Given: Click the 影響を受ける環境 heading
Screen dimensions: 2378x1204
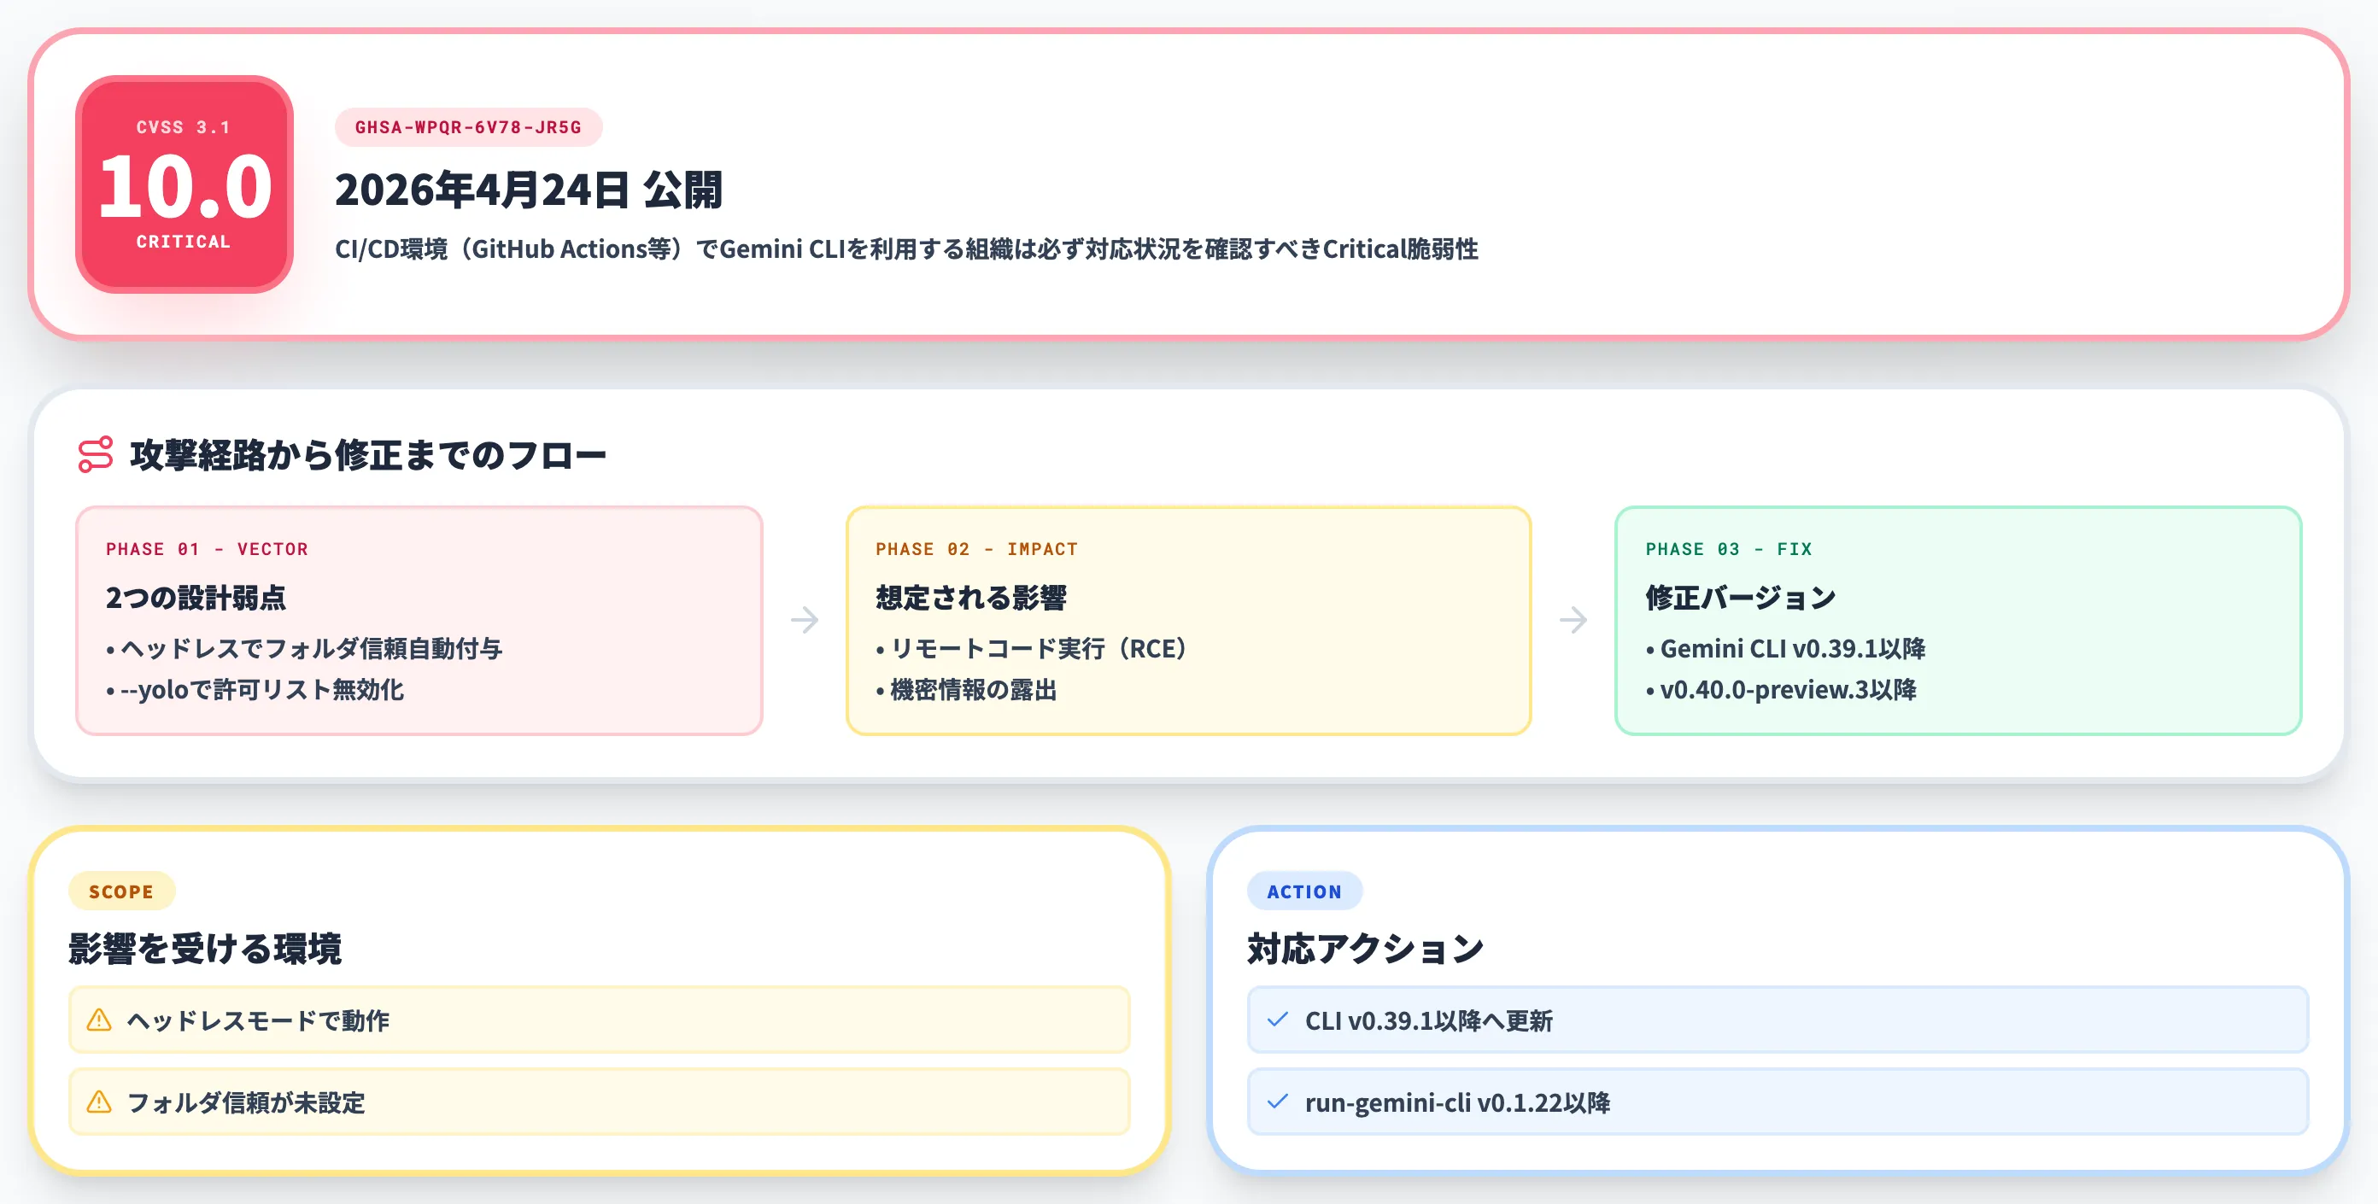Looking at the screenshot, I should [x=205, y=949].
